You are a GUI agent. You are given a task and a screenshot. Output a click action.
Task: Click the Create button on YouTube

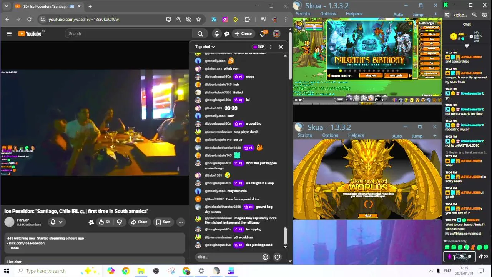[243, 34]
